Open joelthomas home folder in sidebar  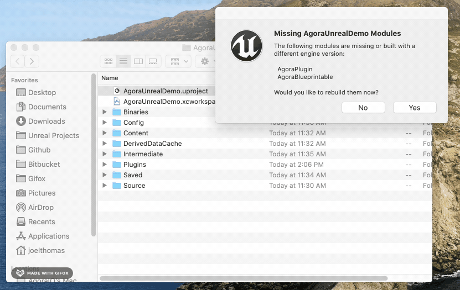tap(40, 250)
